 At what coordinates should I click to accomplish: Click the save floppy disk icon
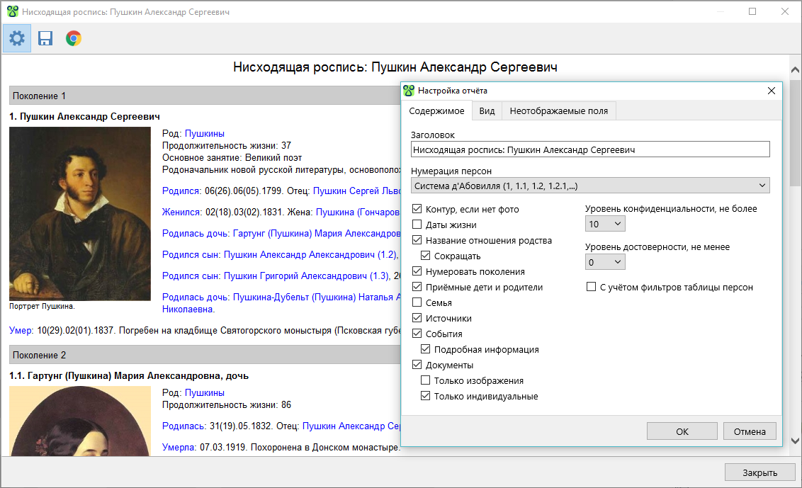pyautogui.click(x=45, y=38)
